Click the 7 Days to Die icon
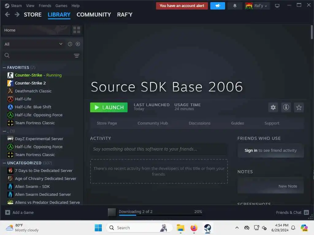Screen dimensions: 314x235 pyautogui.click(x=10, y=170)
